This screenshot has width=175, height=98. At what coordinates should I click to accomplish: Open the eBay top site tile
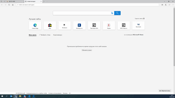50,26
